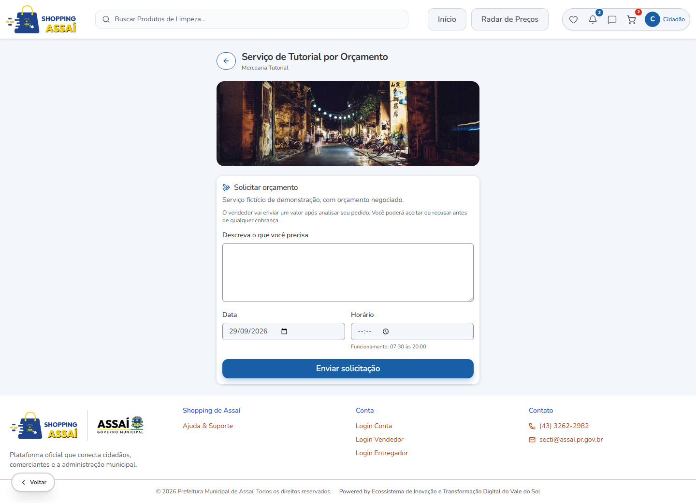696x503 pixels.
Task: Open notifications bell icon
Action: point(593,20)
